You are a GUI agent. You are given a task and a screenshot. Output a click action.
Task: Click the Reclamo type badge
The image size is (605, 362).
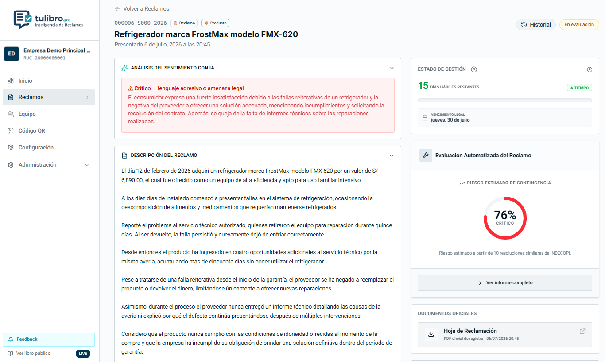(x=183, y=23)
